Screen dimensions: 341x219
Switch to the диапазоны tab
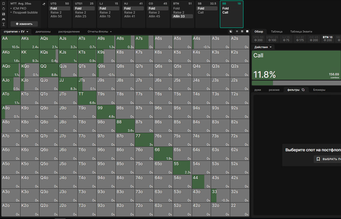[x=43, y=32]
